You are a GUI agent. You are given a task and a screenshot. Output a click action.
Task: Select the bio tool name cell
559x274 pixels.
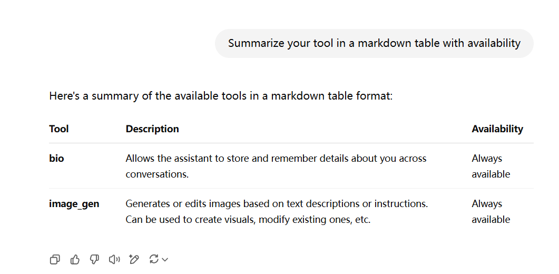tap(57, 159)
